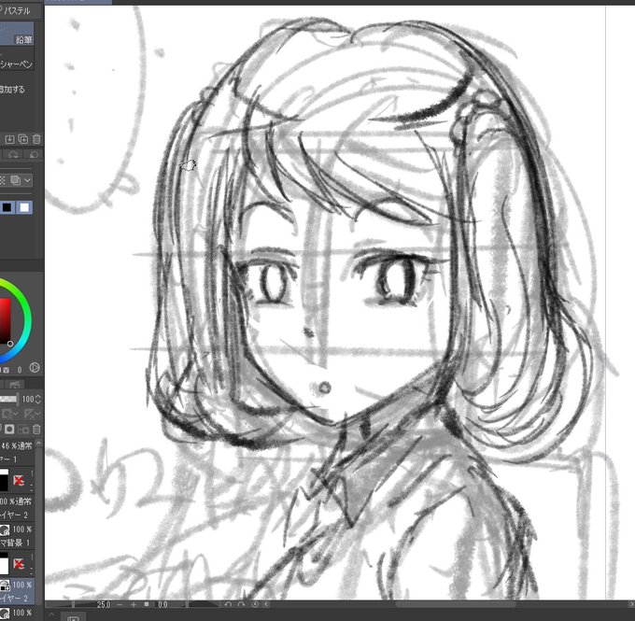This screenshot has width=635, height=621.
Task: Click the rotate canvas left icon
Action: (x=228, y=604)
